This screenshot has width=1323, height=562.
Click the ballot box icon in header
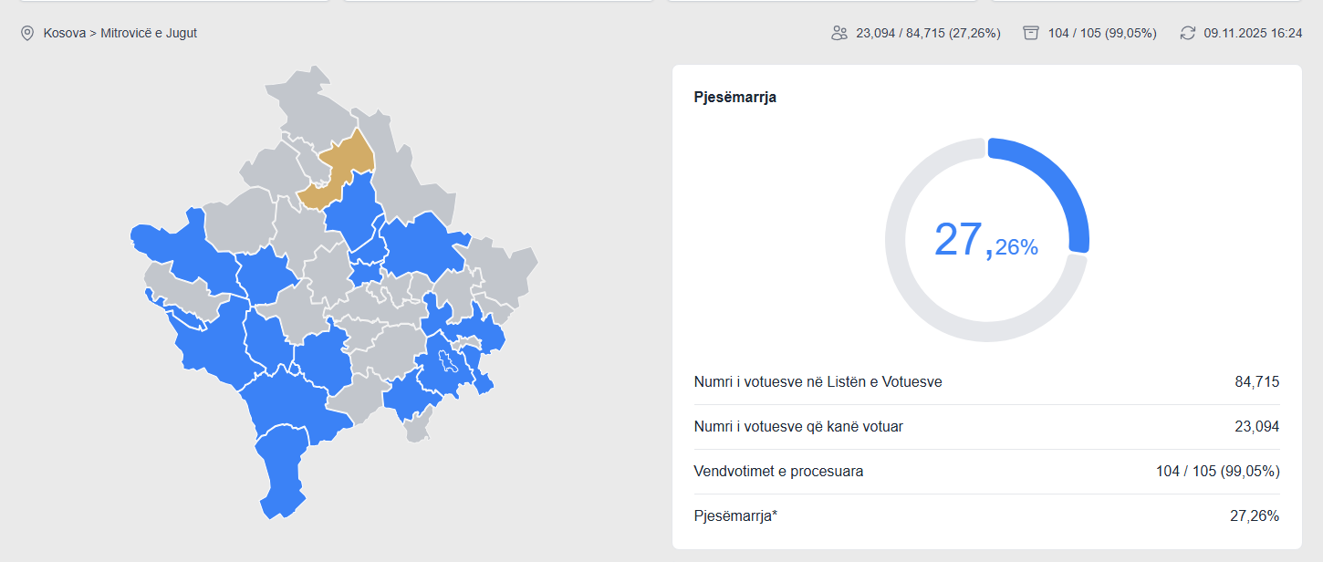point(1031,34)
